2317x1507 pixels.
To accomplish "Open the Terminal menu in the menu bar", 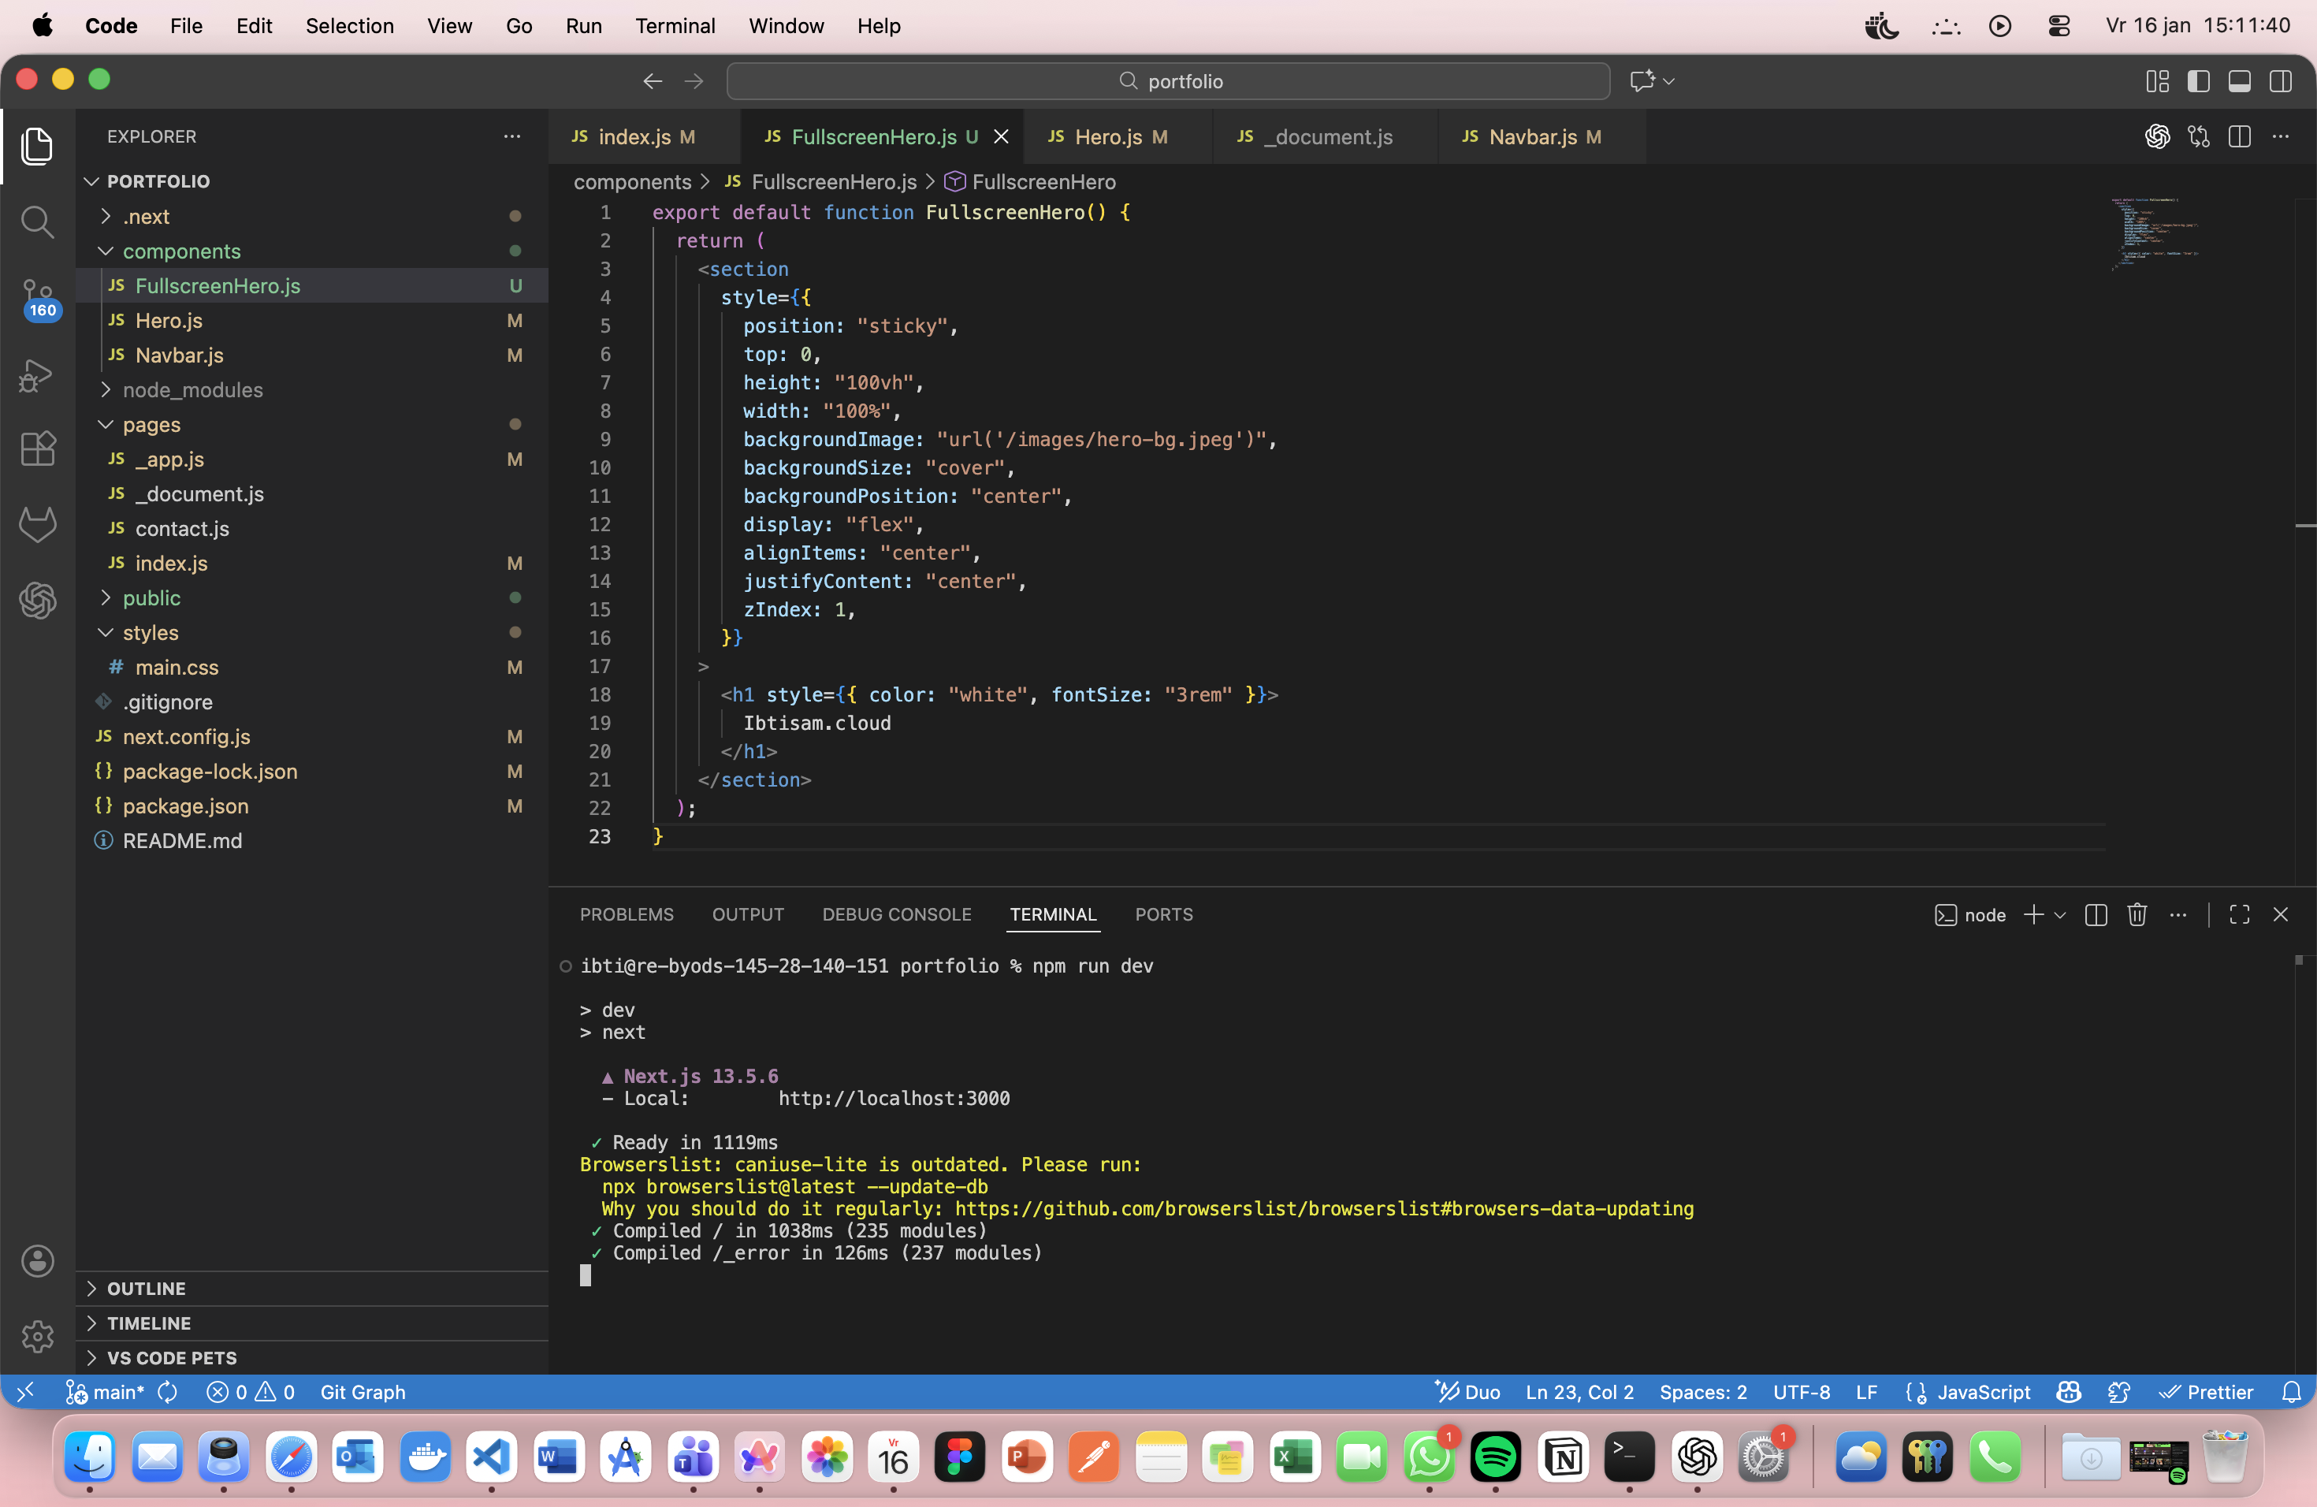I will (x=675, y=26).
